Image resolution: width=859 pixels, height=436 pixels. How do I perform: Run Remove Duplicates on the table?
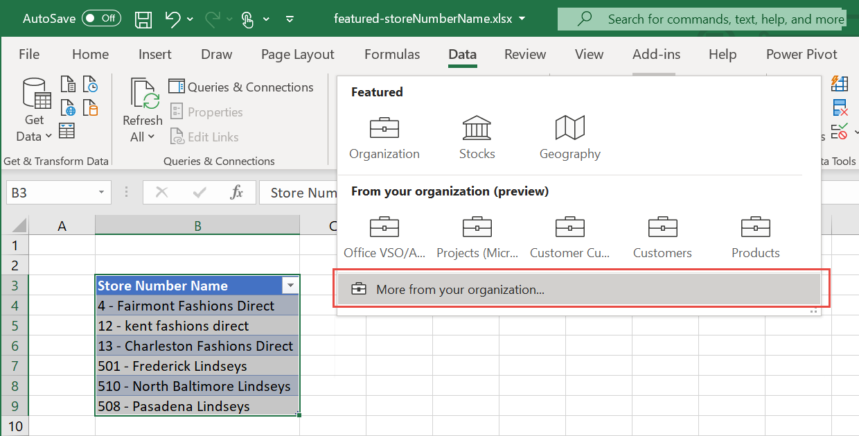coord(840,108)
